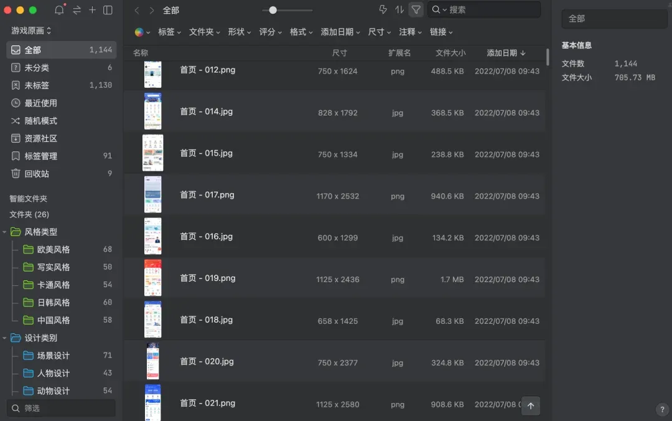Click the 未分类 icon in sidebar

coord(16,68)
